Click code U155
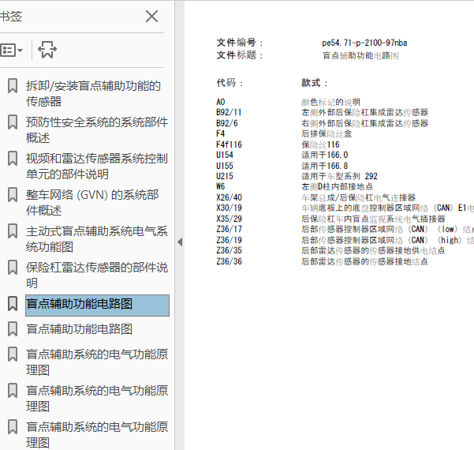This screenshot has width=474, height=450. pyautogui.click(x=225, y=166)
